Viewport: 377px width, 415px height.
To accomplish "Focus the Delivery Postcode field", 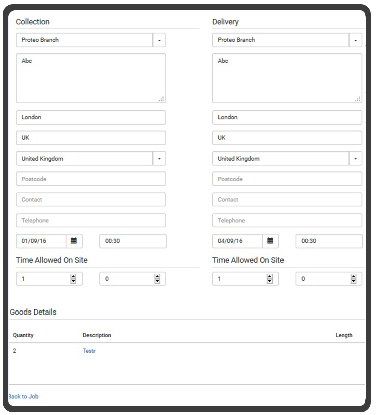I will (x=287, y=179).
